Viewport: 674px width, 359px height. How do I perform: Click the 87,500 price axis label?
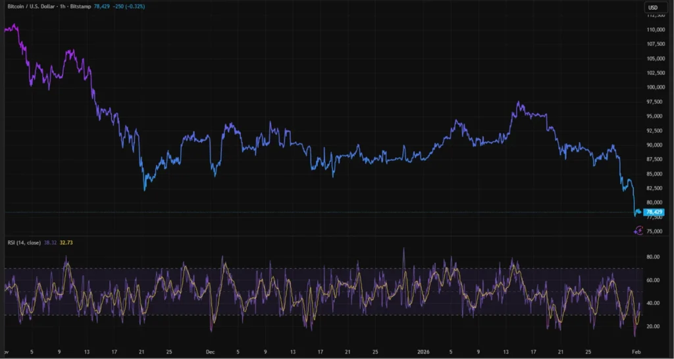click(x=656, y=159)
